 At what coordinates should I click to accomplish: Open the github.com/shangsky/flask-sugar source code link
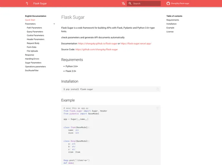tap(96, 50)
